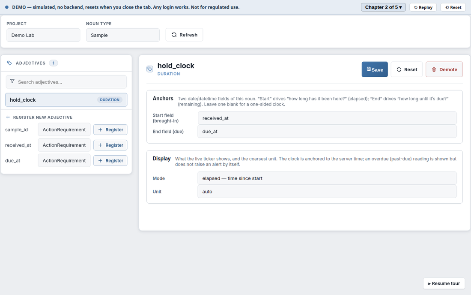Open the Start field dropdown showing received_at
This screenshot has height=295, width=471.
point(327,118)
